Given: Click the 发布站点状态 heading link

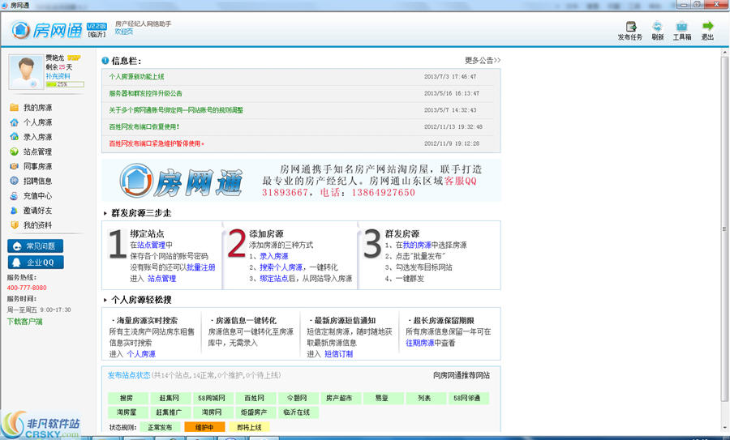Looking at the screenshot, I should tap(129, 375).
